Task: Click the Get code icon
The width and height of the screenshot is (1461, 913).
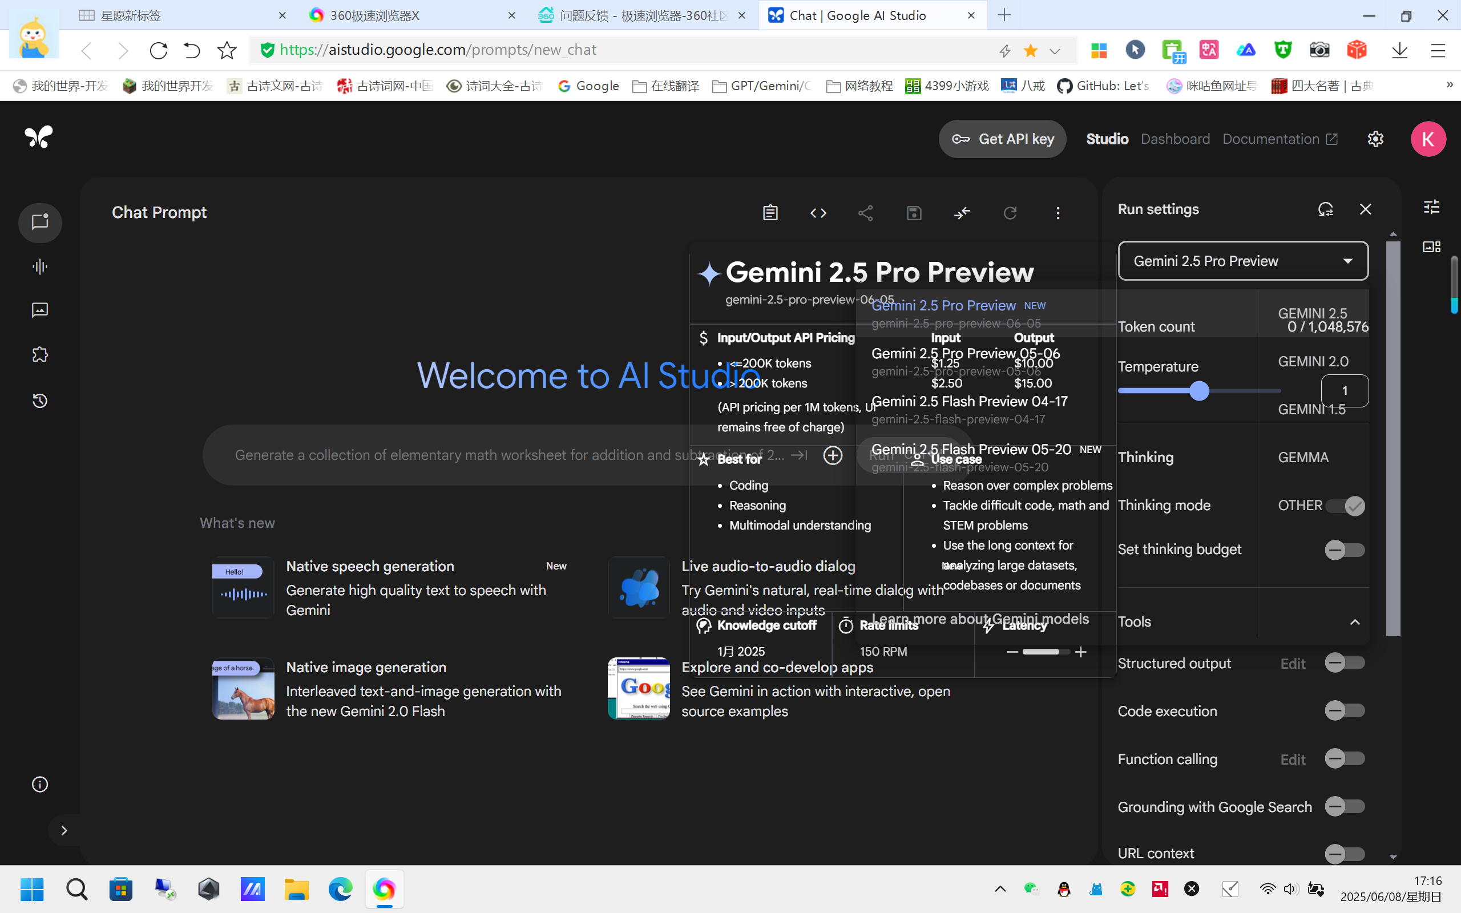Action: (x=818, y=212)
